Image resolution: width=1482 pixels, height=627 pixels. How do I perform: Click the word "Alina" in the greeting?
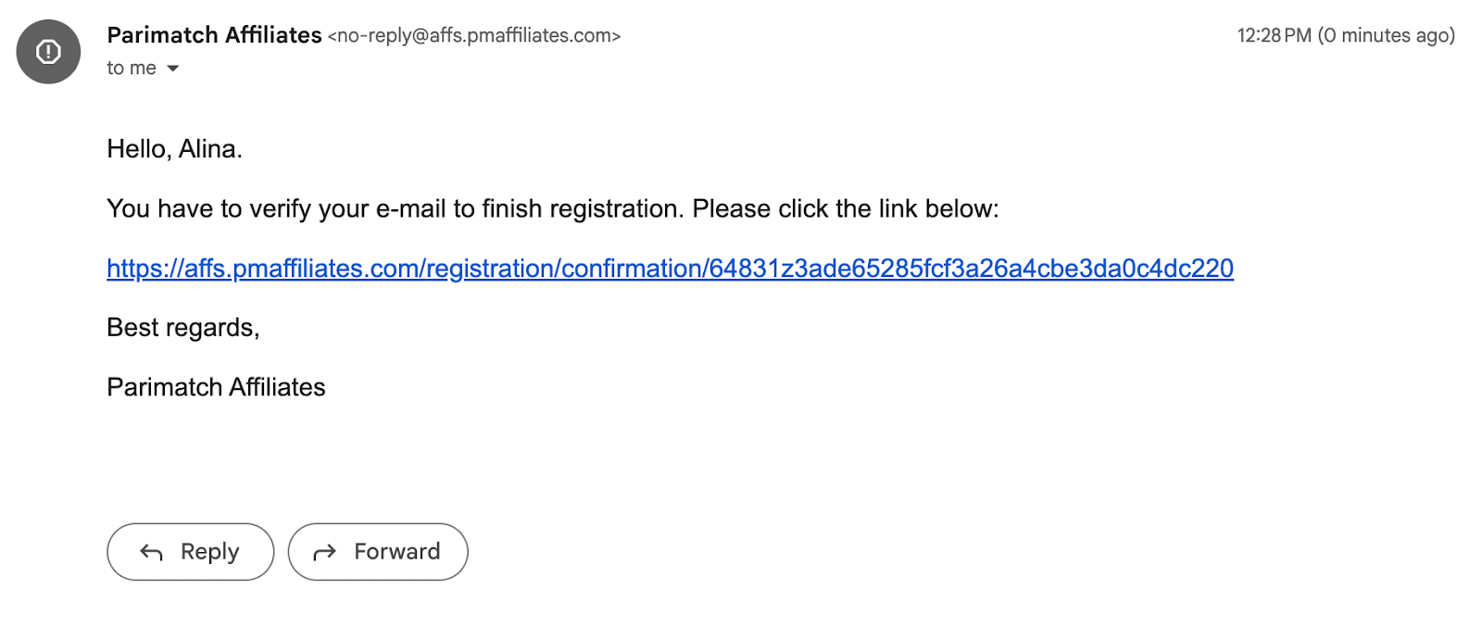(x=207, y=149)
